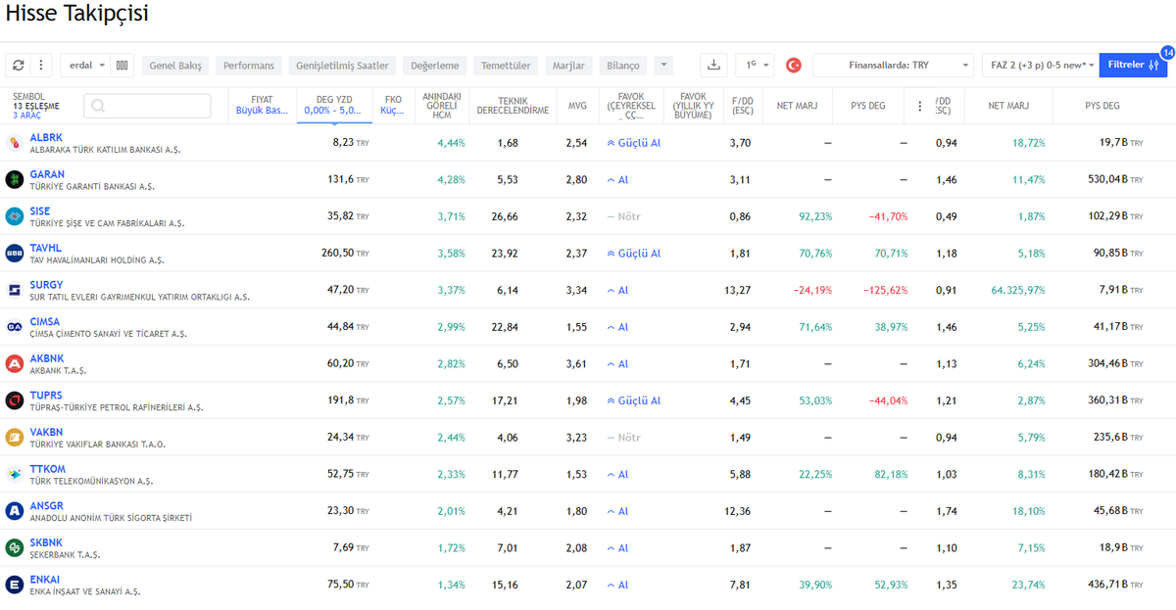Click the TTKOM company logo
This screenshot has width=1176, height=610.
15,474
